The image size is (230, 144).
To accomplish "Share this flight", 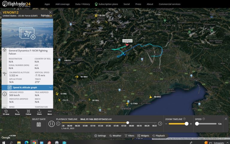I will (x=39, y=112).
